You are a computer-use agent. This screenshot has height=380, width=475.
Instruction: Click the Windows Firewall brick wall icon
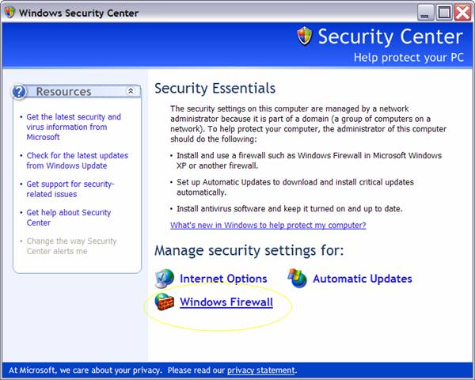pyautogui.click(x=164, y=302)
